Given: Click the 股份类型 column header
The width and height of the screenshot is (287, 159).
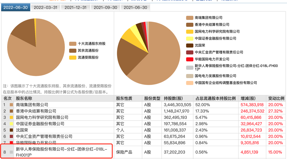Looking at the screenshot, I should 152,98.
